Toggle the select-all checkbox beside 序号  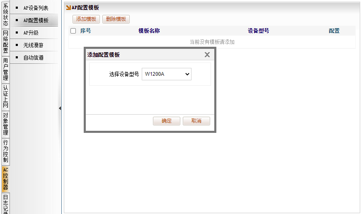[x=73, y=31]
